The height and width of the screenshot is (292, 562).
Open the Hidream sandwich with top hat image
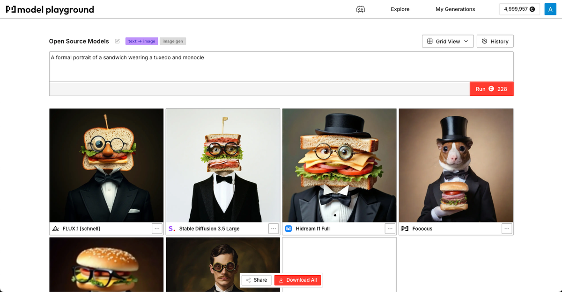[x=339, y=165]
